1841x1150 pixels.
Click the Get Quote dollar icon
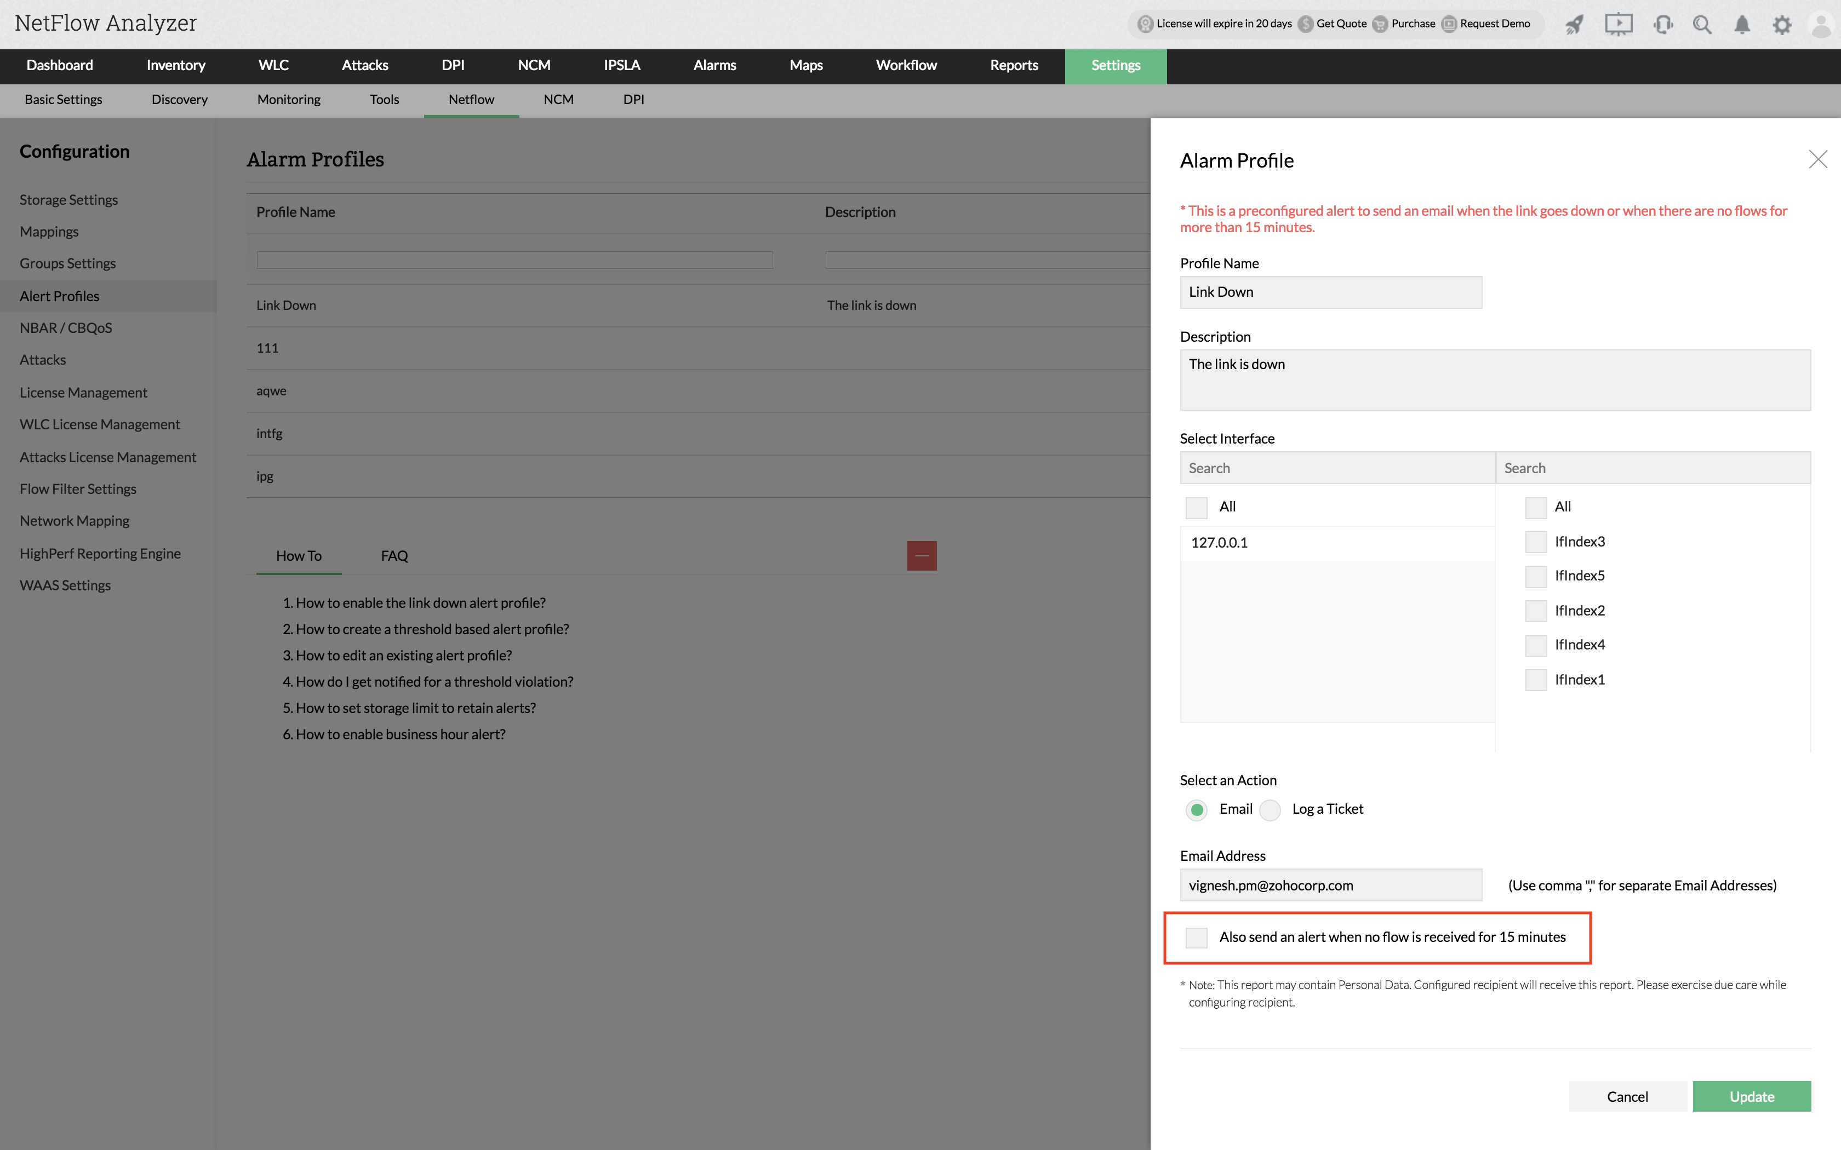point(1306,24)
